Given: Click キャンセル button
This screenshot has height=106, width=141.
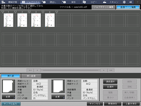Looking at the screenshot, I should pyautogui.click(x=95, y=104).
